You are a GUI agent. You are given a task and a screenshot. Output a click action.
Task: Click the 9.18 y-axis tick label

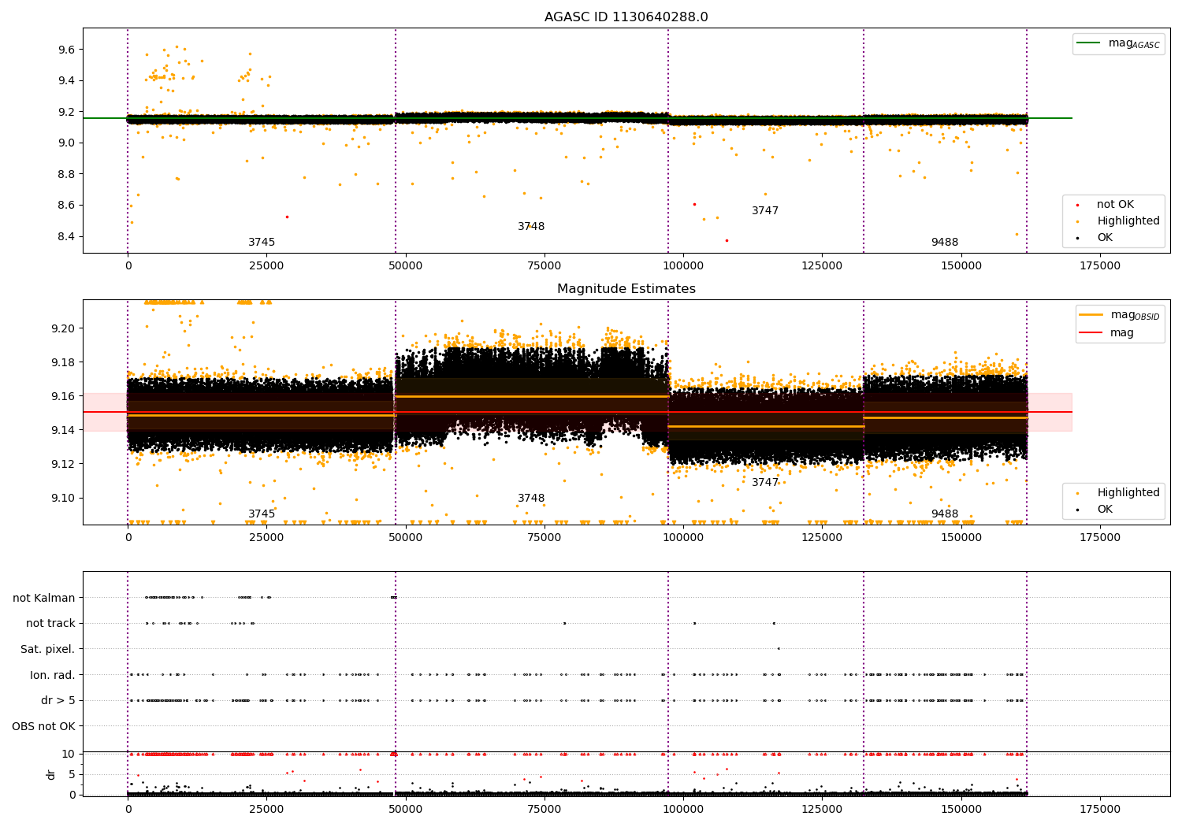click(x=64, y=362)
